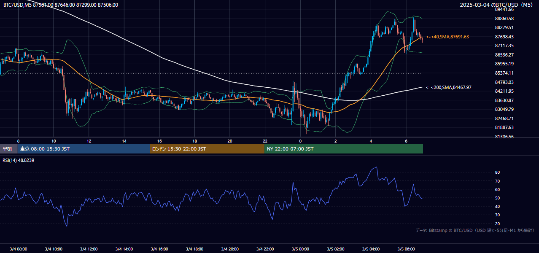Image resolution: width=539 pixels, height=253 pixels.
Task: Select the 200 SMA label reading 84467.97
Action: pos(449,88)
